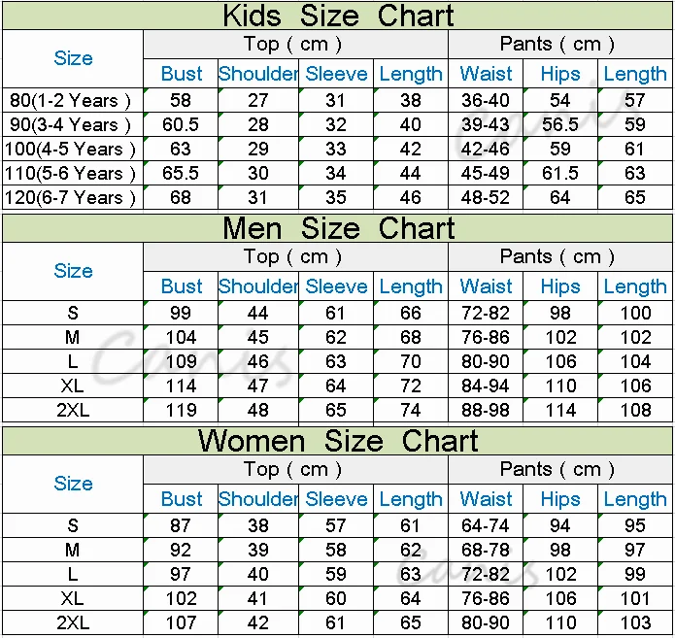Select the 2XL size label in Women chart
The image size is (675, 638).
pyautogui.click(x=73, y=622)
